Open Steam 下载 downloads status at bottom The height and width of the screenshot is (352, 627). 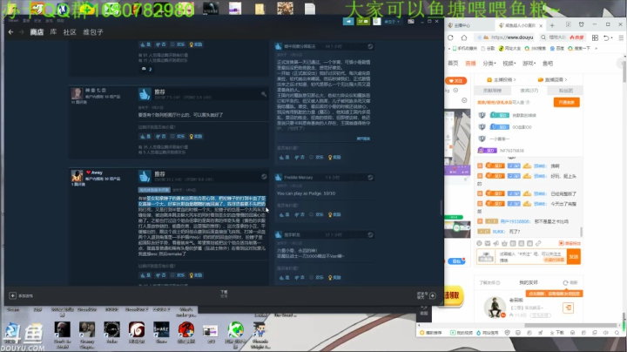(x=224, y=294)
